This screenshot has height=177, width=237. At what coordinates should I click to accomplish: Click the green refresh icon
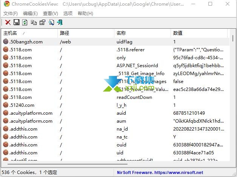[x=25, y=22]
